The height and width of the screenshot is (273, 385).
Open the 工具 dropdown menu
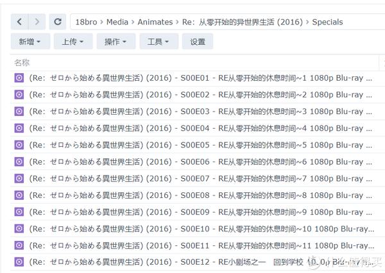click(159, 42)
